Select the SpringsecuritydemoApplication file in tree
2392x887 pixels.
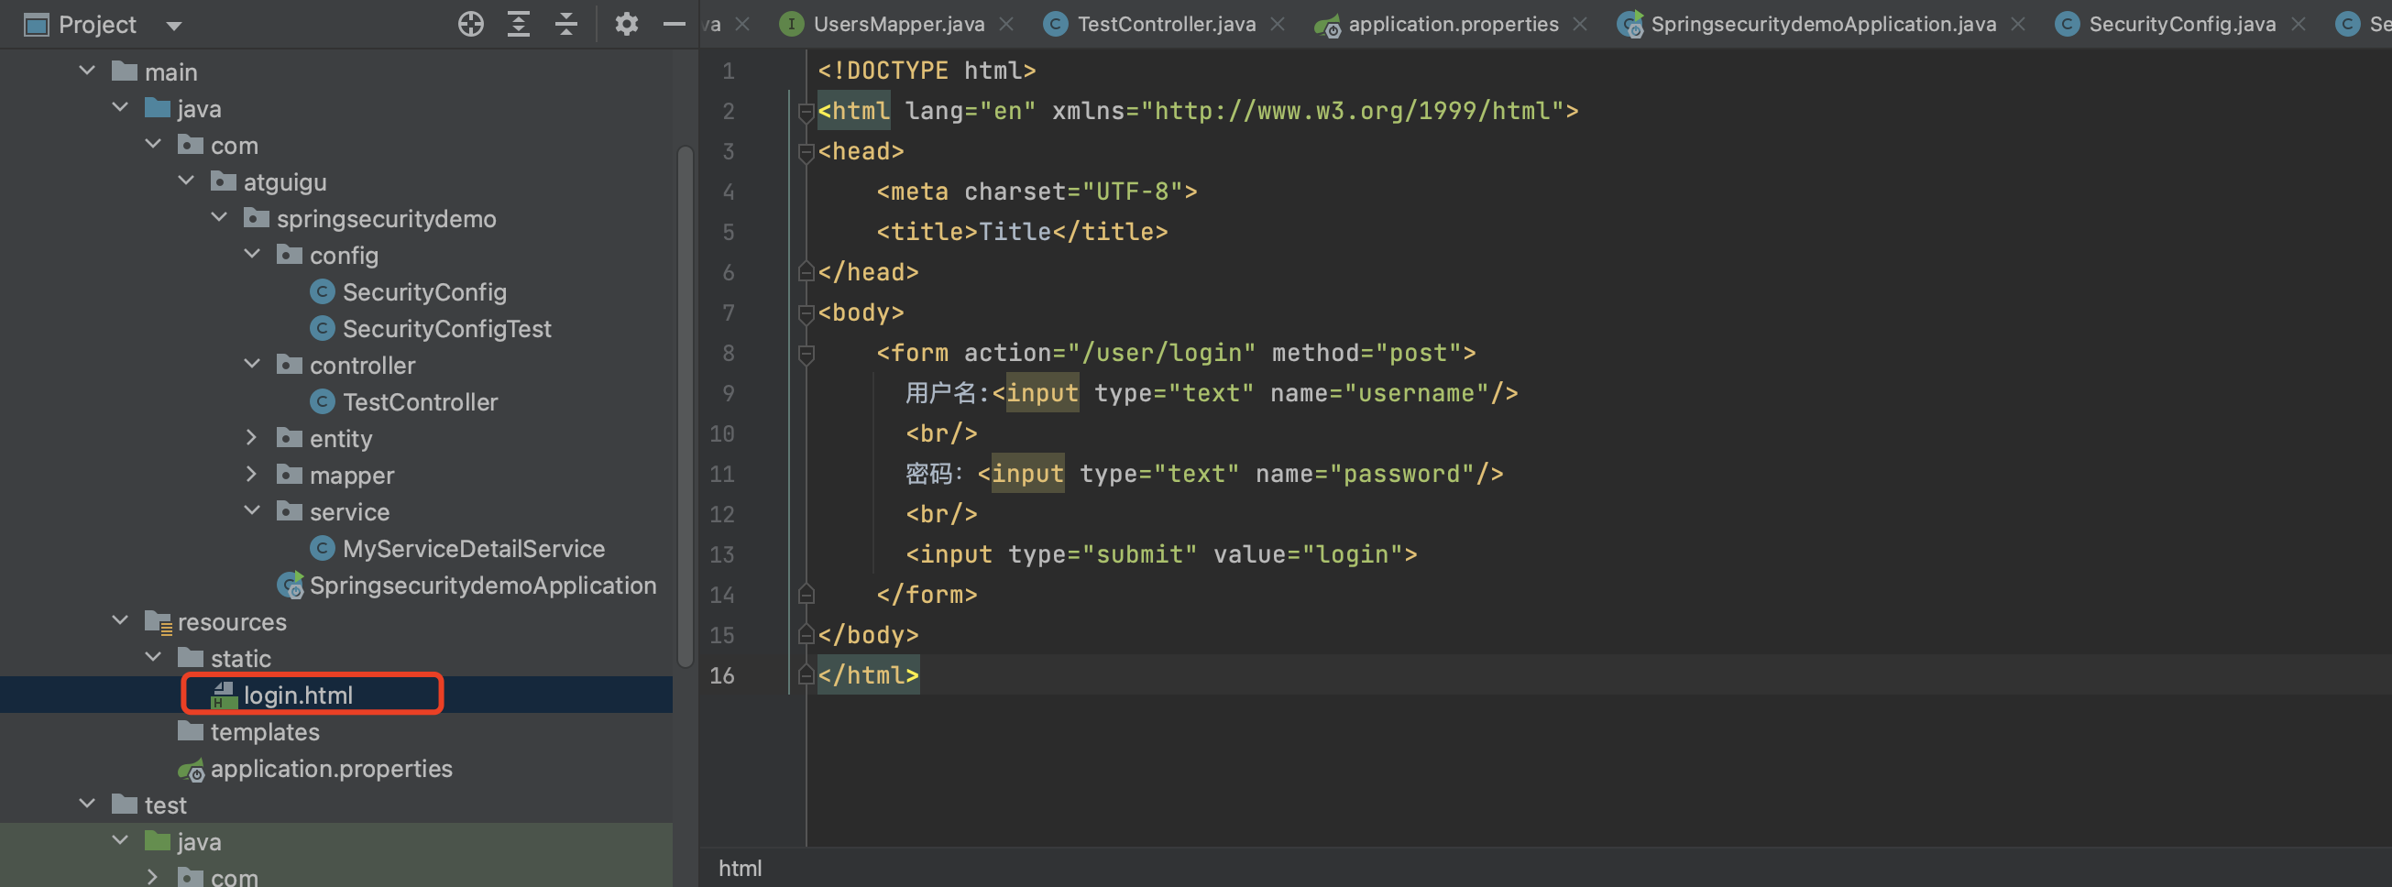pos(482,586)
